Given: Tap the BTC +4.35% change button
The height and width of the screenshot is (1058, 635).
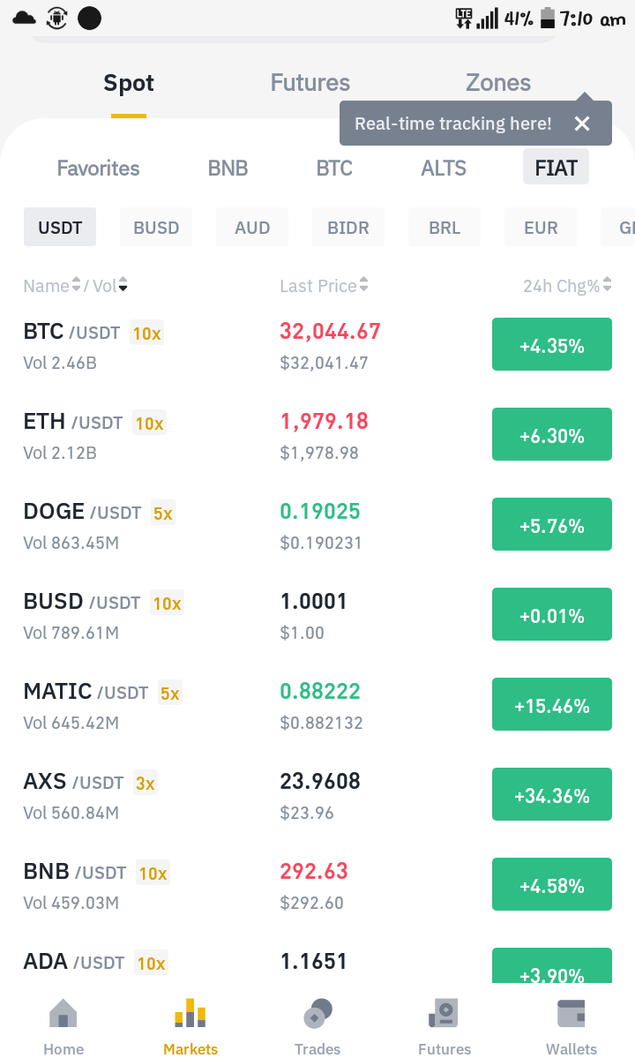Looking at the screenshot, I should [552, 345].
